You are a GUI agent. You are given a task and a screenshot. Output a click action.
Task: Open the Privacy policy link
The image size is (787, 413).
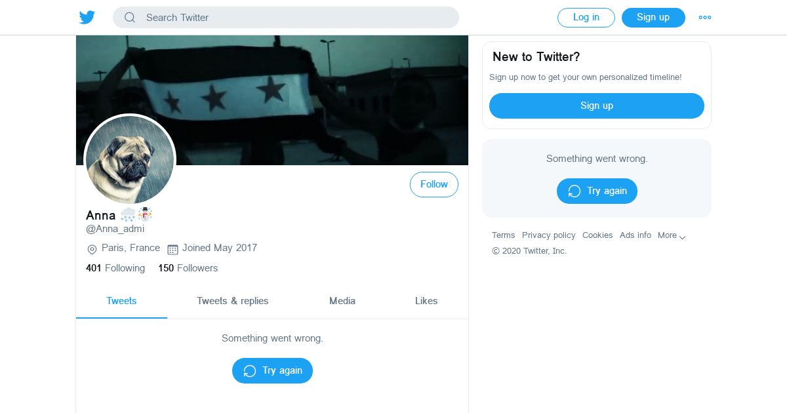(549, 235)
